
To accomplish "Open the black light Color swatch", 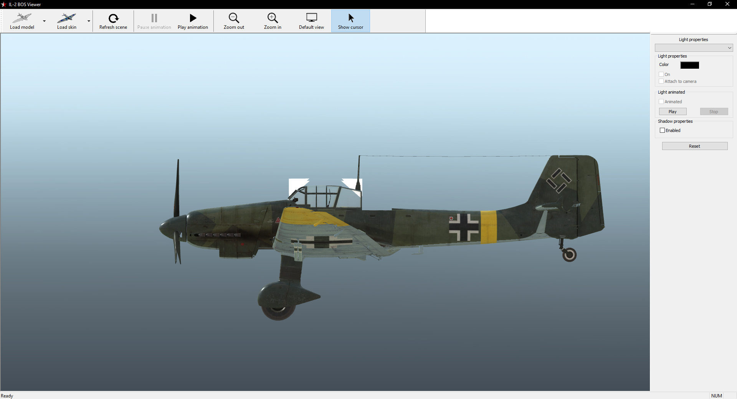I will tap(689, 65).
